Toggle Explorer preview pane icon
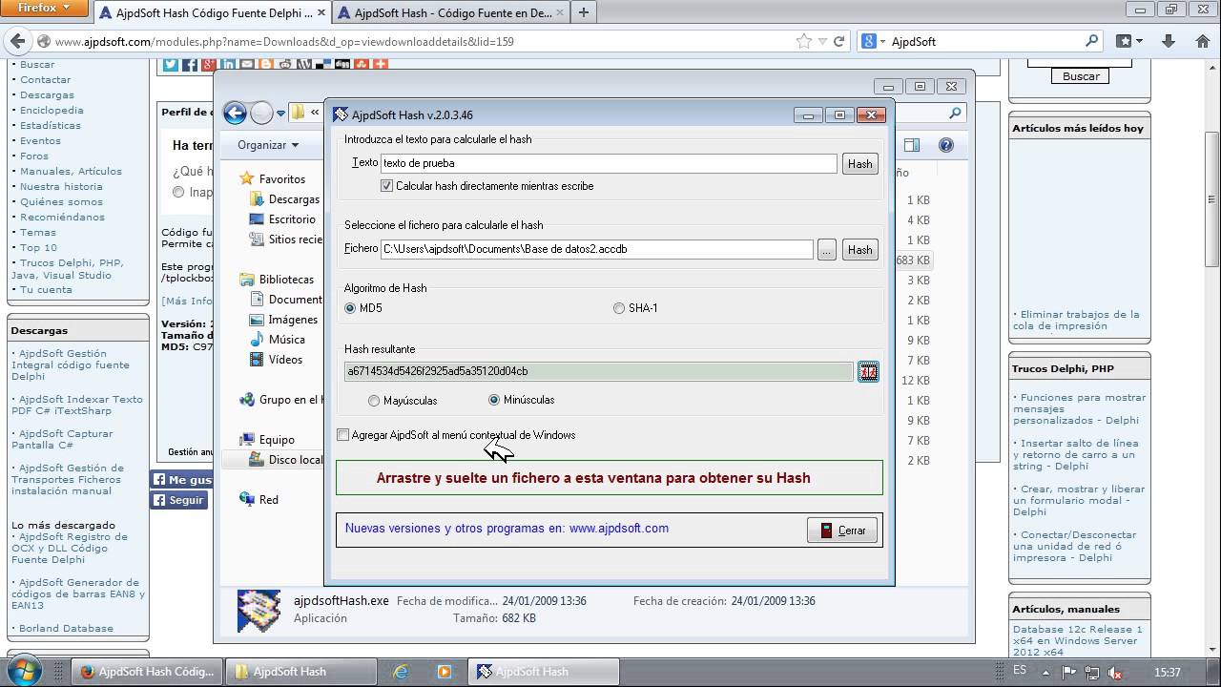Image resolution: width=1221 pixels, height=687 pixels. (912, 145)
